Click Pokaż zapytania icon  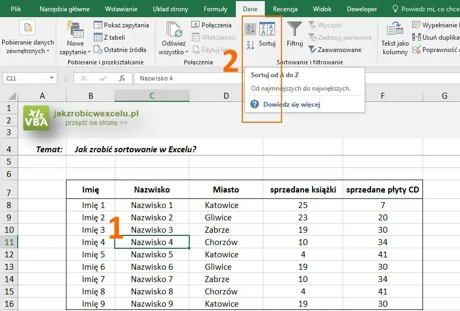point(98,25)
